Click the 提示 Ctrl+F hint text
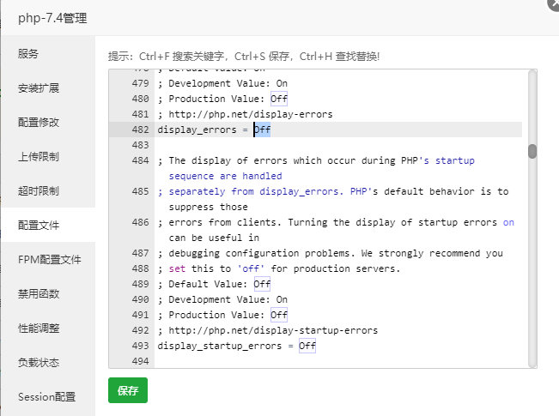559x416 pixels. coord(244,57)
